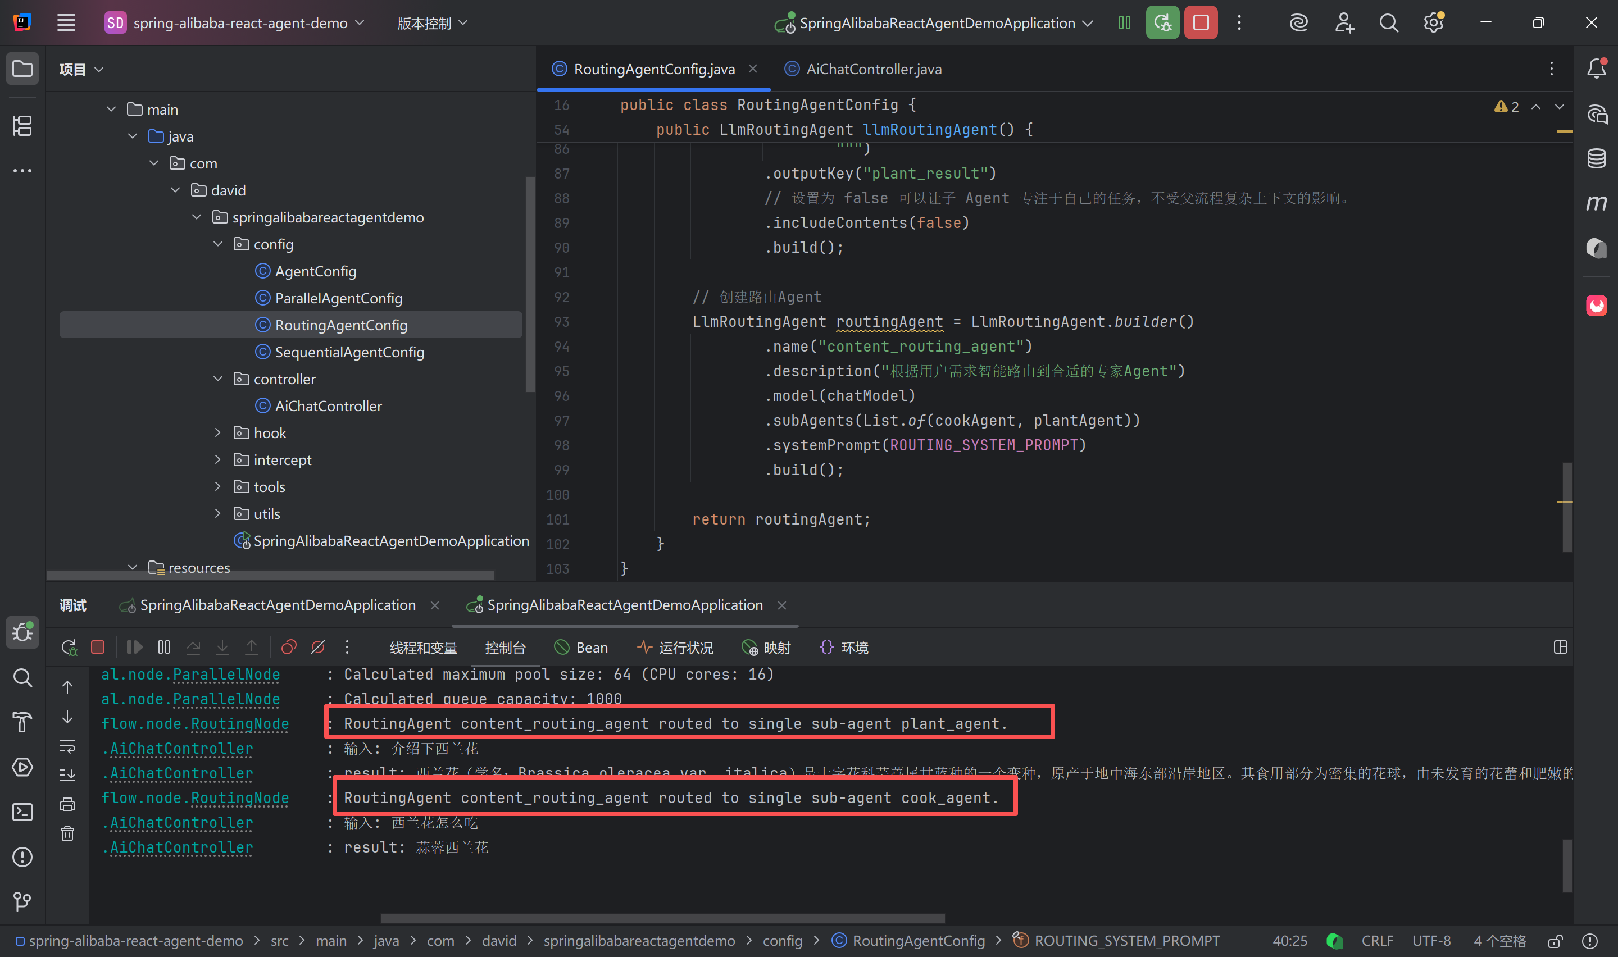Screen dimensions: 1618x957
Task: Open Search Everywhere magnifier
Action: tap(1388, 22)
